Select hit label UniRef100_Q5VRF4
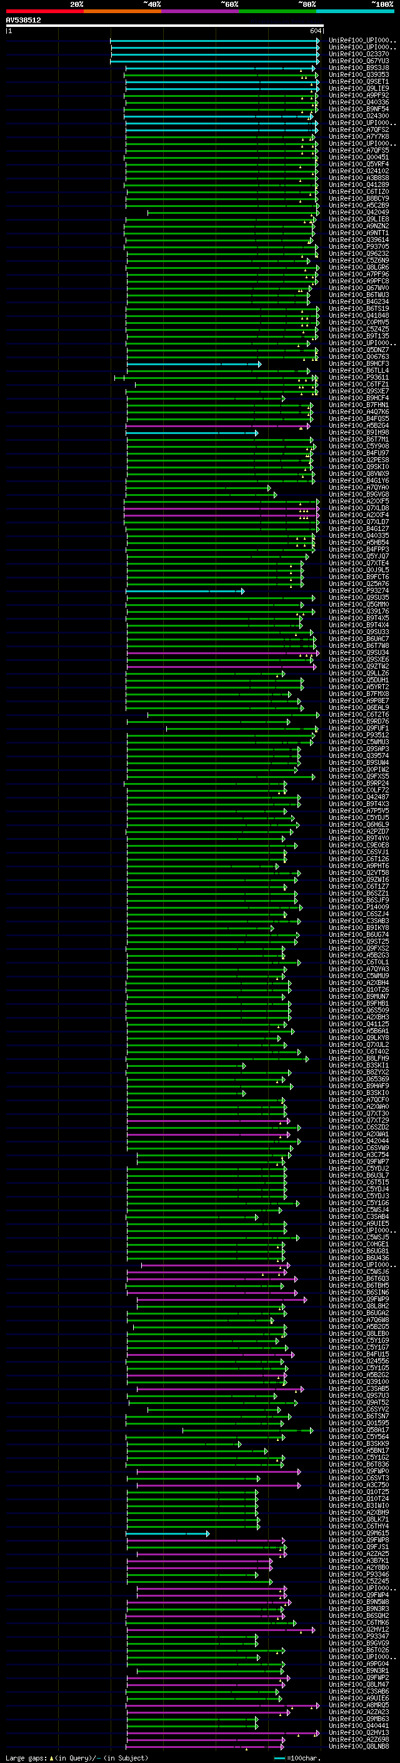Screen dimensions: 400x1763 [358, 164]
